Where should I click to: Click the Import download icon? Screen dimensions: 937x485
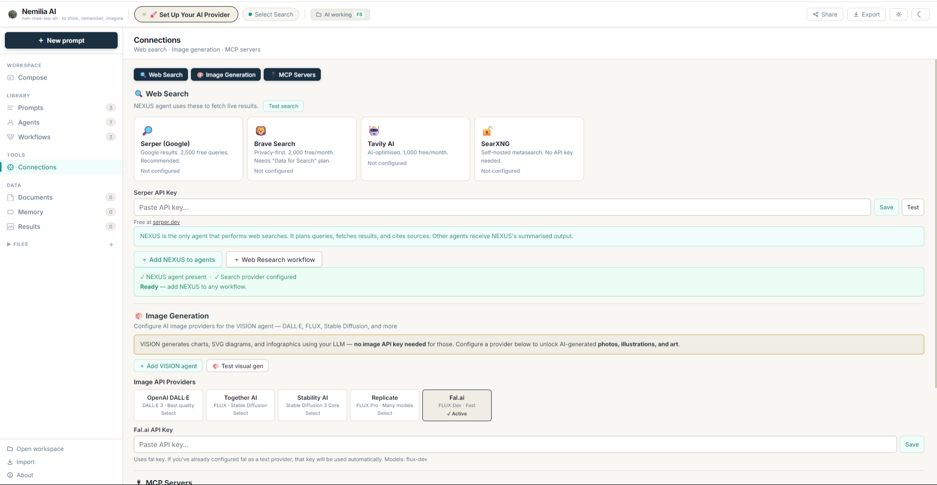(x=10, y=462)
